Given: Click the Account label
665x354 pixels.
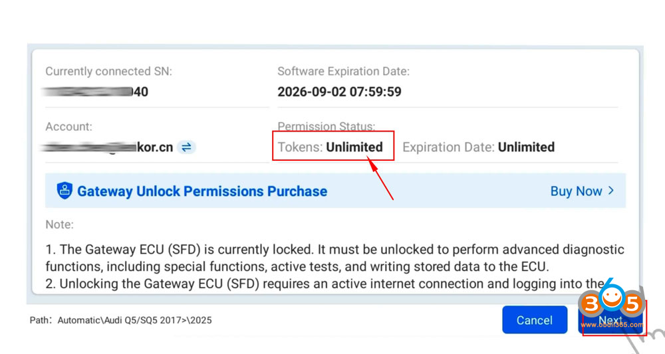Looking at the screenshot, I should [68, 126].
